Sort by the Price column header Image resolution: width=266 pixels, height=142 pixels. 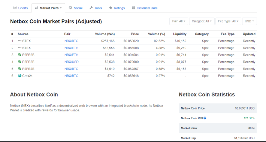point(135,34)
